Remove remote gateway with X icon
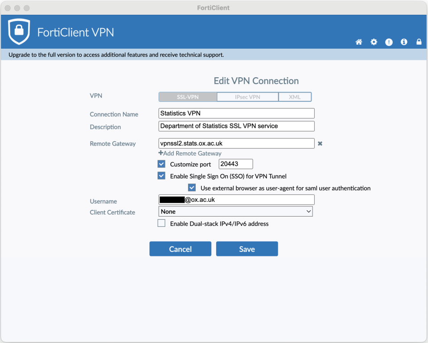The width and height of the screenshot is (428, 343). click(320, 144)
